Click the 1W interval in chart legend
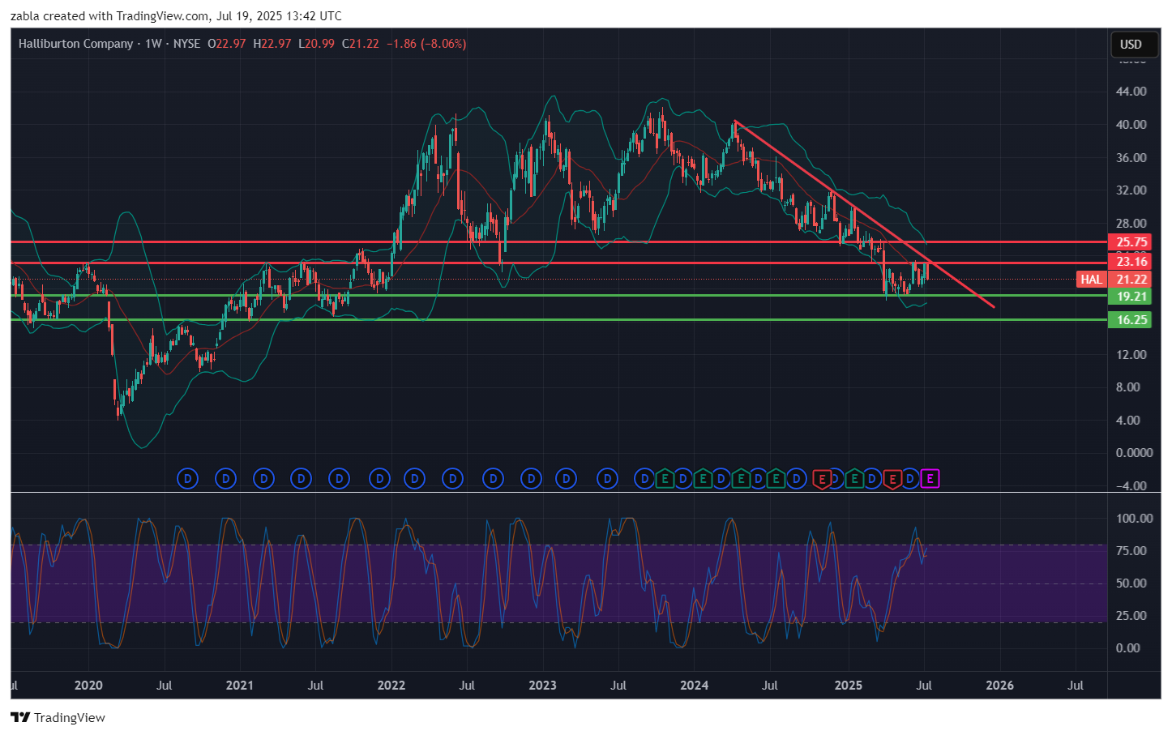This screenshot has height=735, width=1172. point(153,44)
